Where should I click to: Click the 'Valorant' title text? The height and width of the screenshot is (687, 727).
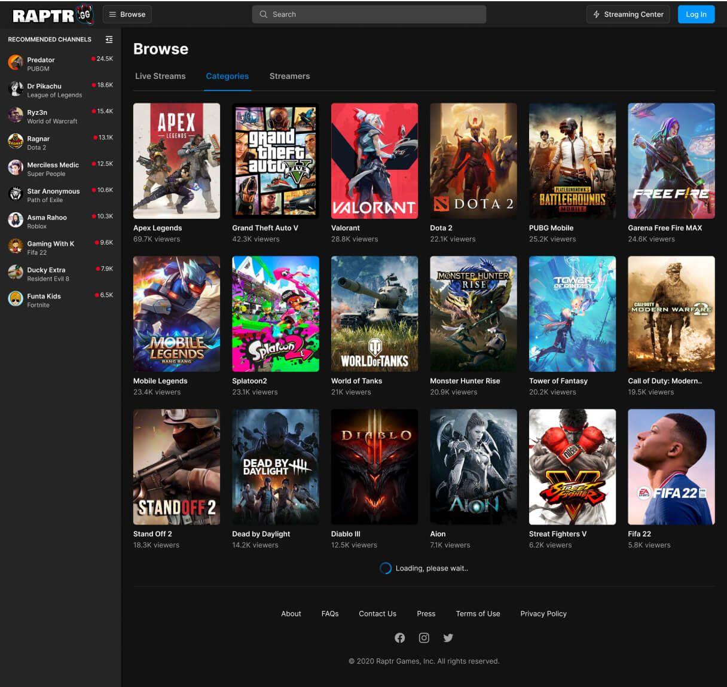click(x=346, y=228)
